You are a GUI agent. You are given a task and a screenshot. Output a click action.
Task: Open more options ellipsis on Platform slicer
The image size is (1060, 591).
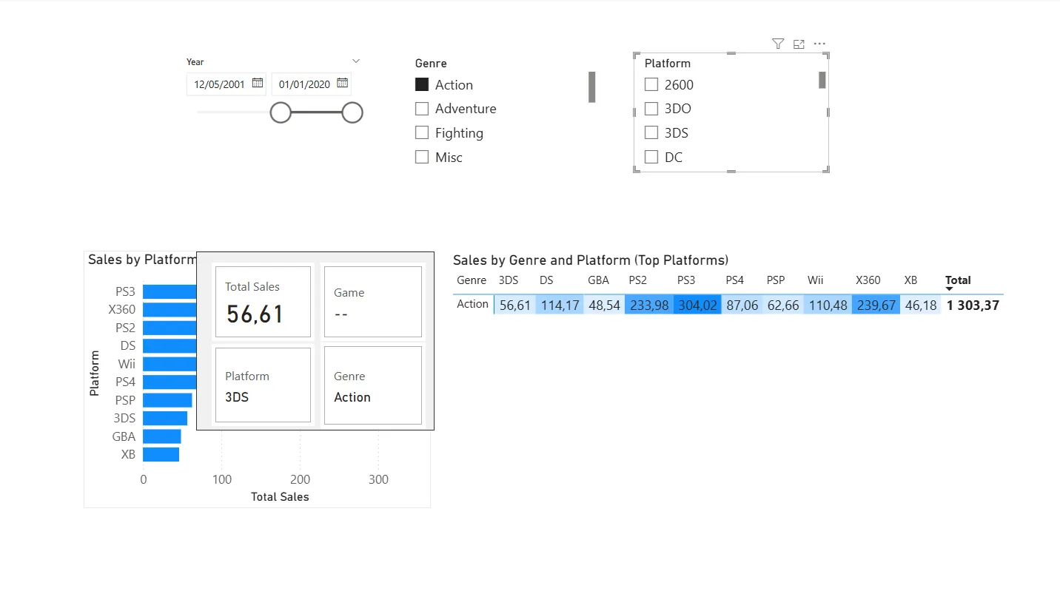click(819, 44)
